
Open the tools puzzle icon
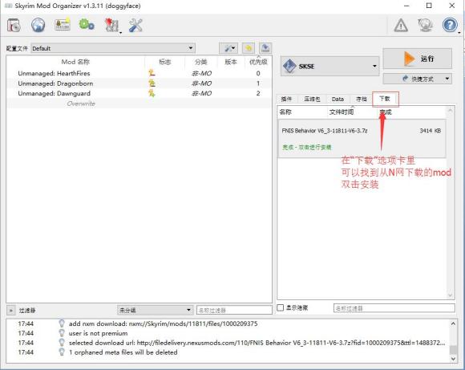click(111, 25)
